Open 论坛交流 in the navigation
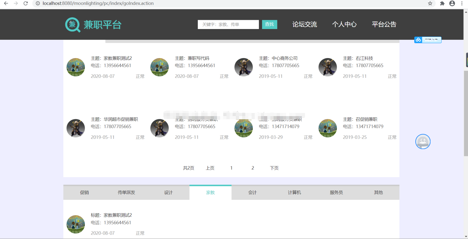This screenshot has height=239, width=468. pyautogui.click(x=304, y=24)
